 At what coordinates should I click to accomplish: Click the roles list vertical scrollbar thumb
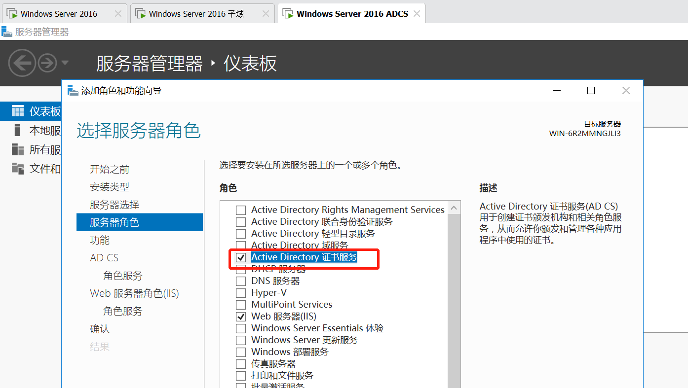click(x=454, y=302)
